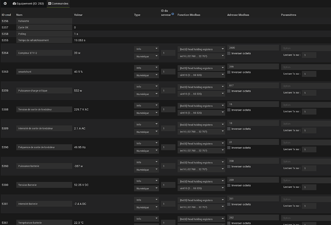Open the Modbus function dropdown for Puissance charge critique
Screen dimensions: 331x225
(x=201, y=86)
